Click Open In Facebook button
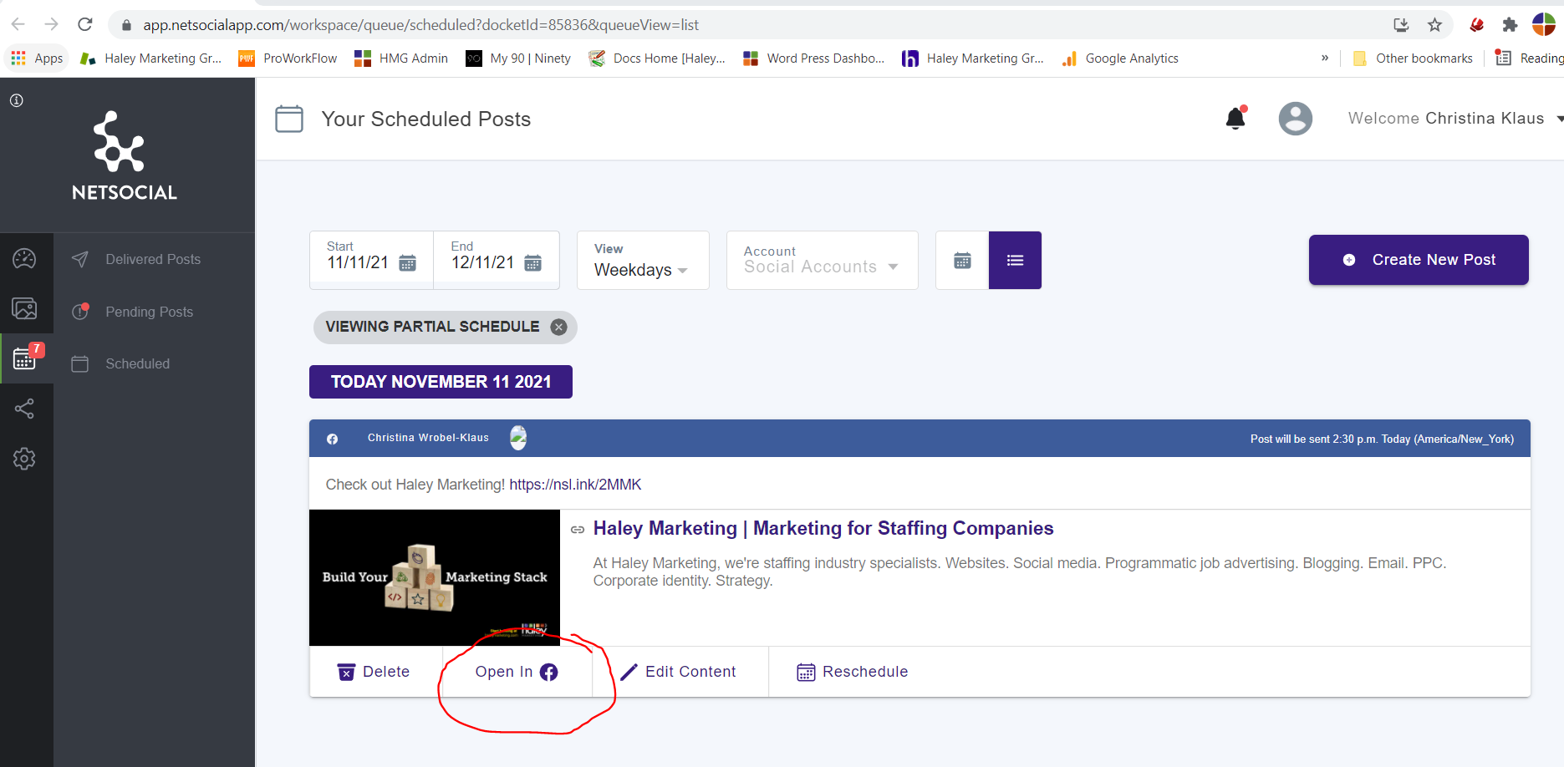 tap(517, 672)
